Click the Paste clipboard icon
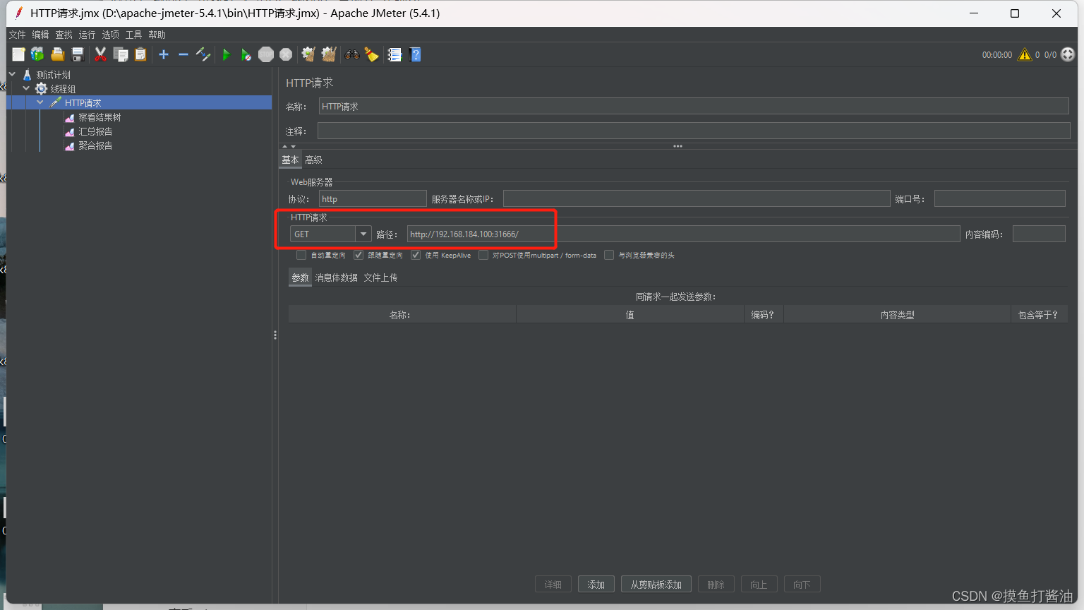 click(140, 54)
